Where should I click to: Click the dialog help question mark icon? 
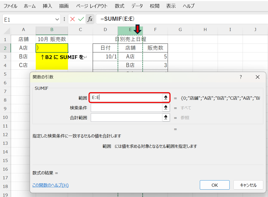240,77
